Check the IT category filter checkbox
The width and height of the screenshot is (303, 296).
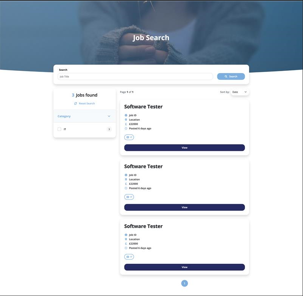(x=59, y=129)
